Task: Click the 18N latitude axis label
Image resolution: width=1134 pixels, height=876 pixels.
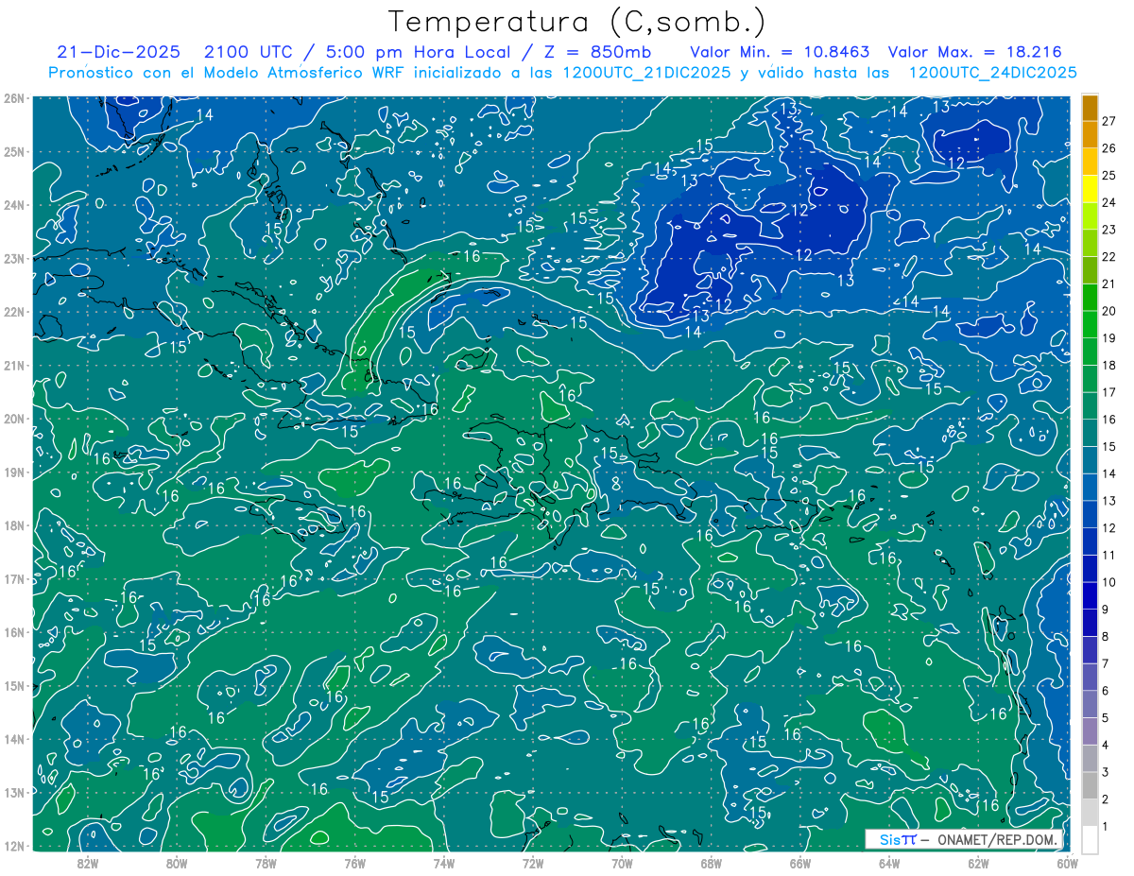Action: tap(14, 525)
